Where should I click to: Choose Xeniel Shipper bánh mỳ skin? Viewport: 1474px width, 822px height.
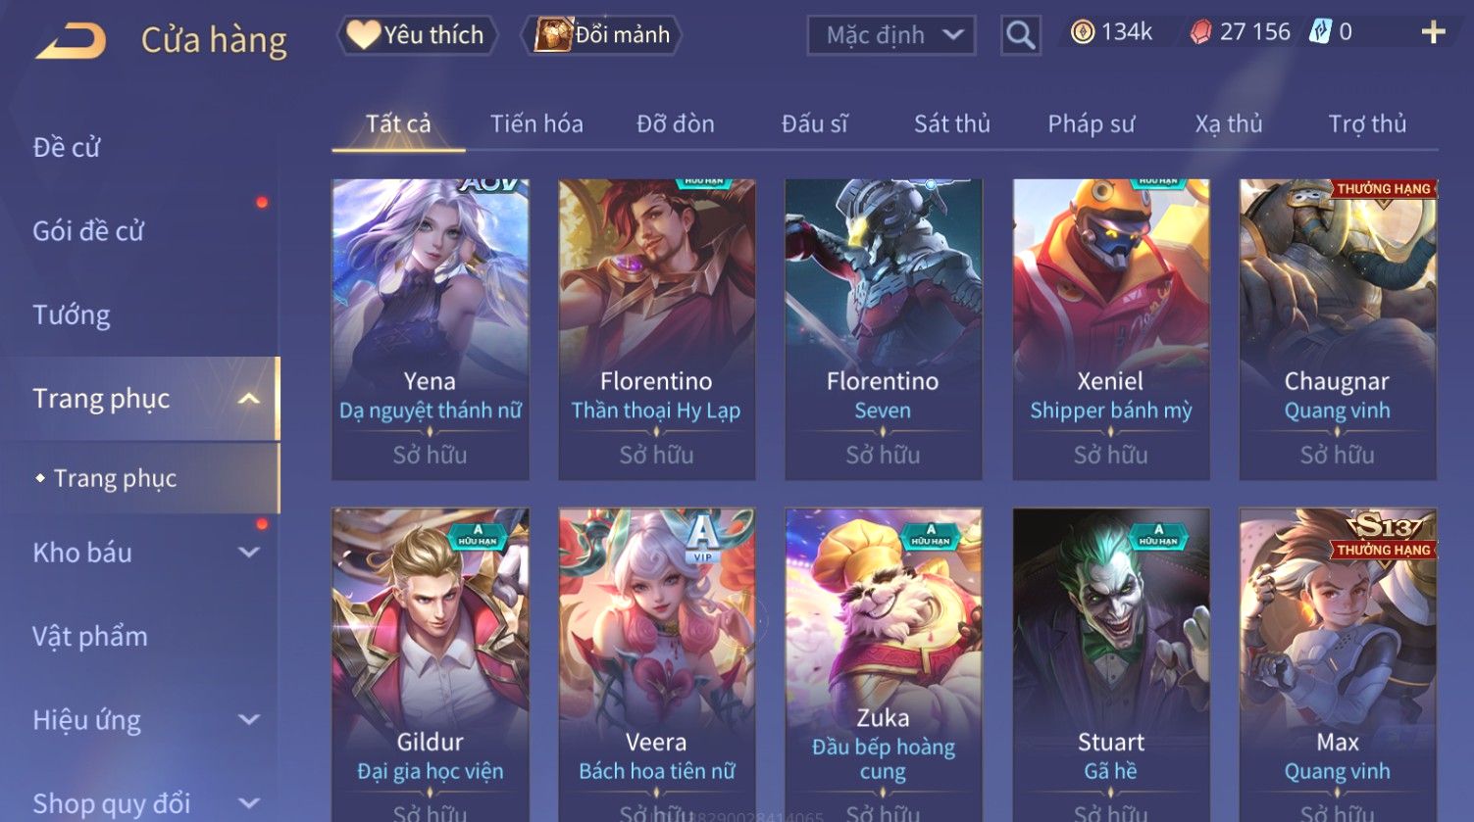1111,329
